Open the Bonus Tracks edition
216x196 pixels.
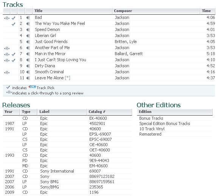(151, 118)
